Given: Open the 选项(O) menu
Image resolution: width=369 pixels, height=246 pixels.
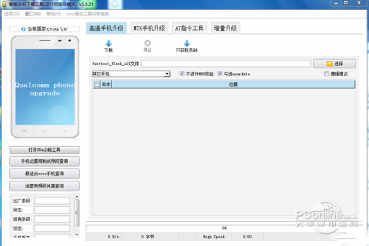Looking at the screenshot, I should [12, 14].
